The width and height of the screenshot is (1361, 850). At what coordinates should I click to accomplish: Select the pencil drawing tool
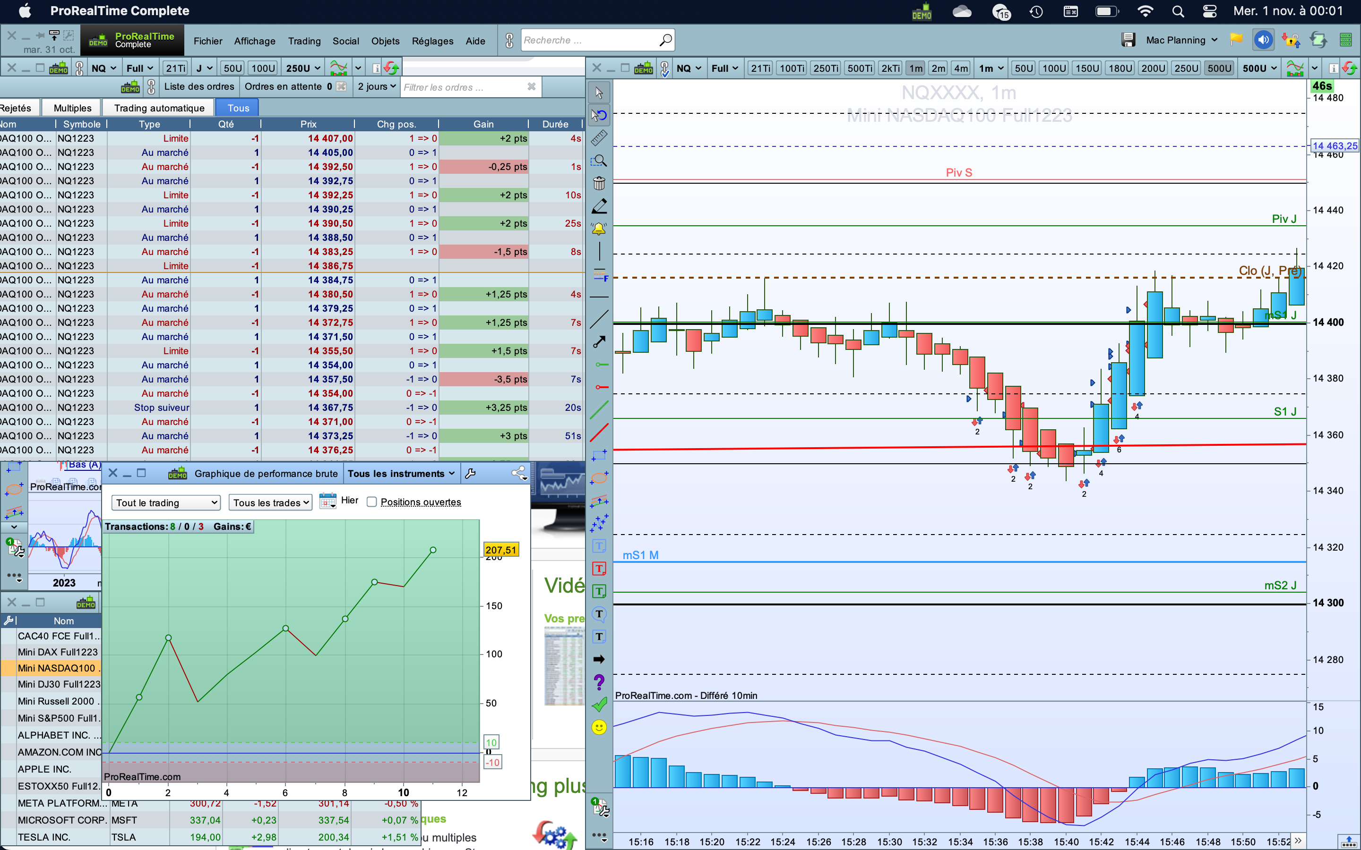click(599, 206)
